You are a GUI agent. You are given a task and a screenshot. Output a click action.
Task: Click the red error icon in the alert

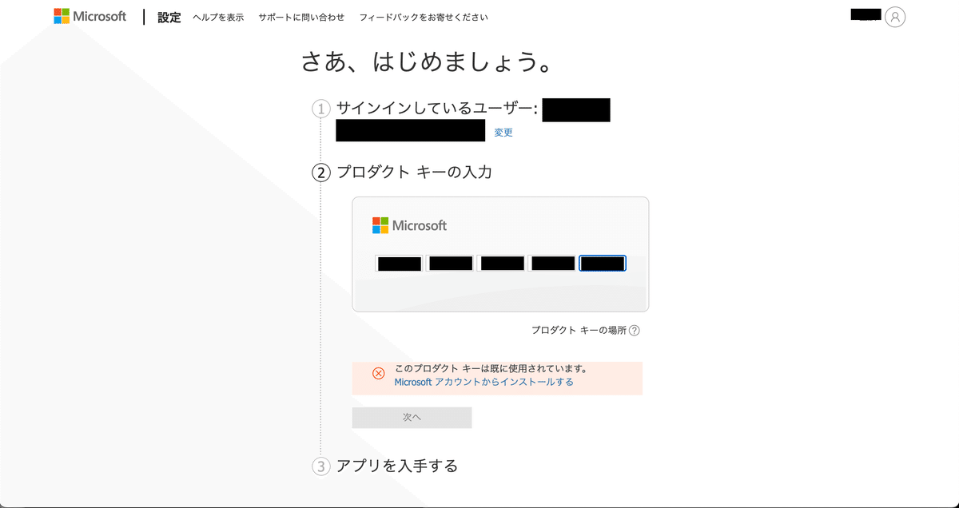379,373
